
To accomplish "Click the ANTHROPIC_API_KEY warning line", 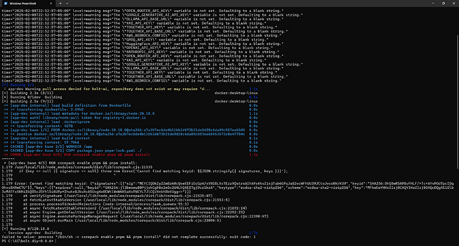I will (140, 52).
